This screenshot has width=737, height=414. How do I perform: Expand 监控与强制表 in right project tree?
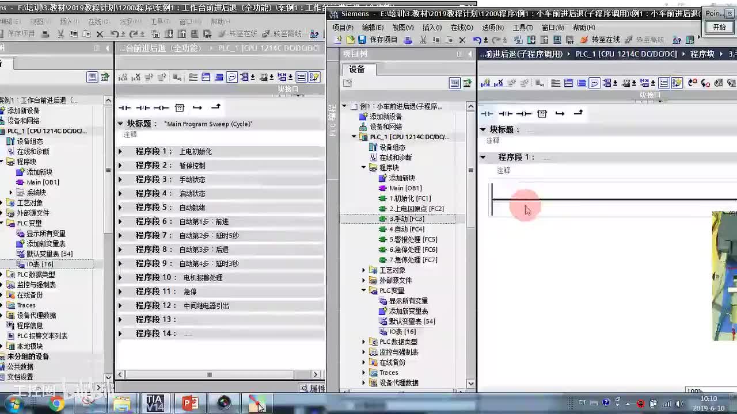[x=364, y=352]
